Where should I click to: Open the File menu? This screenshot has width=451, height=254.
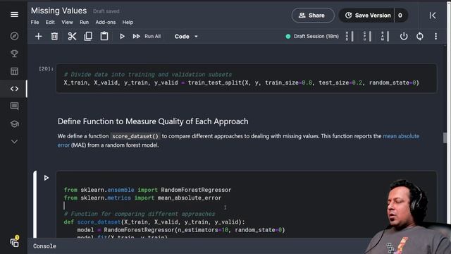click(35, 22)
